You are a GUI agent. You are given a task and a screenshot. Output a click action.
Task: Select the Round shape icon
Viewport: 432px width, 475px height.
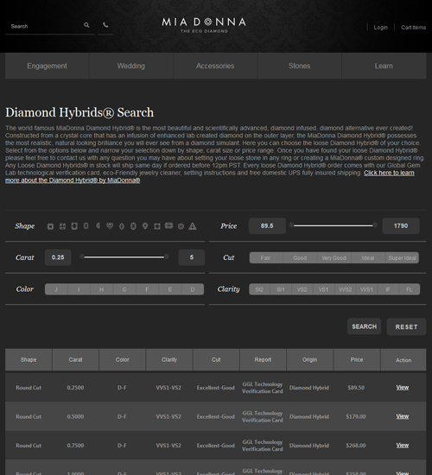[x=181, y=226]
